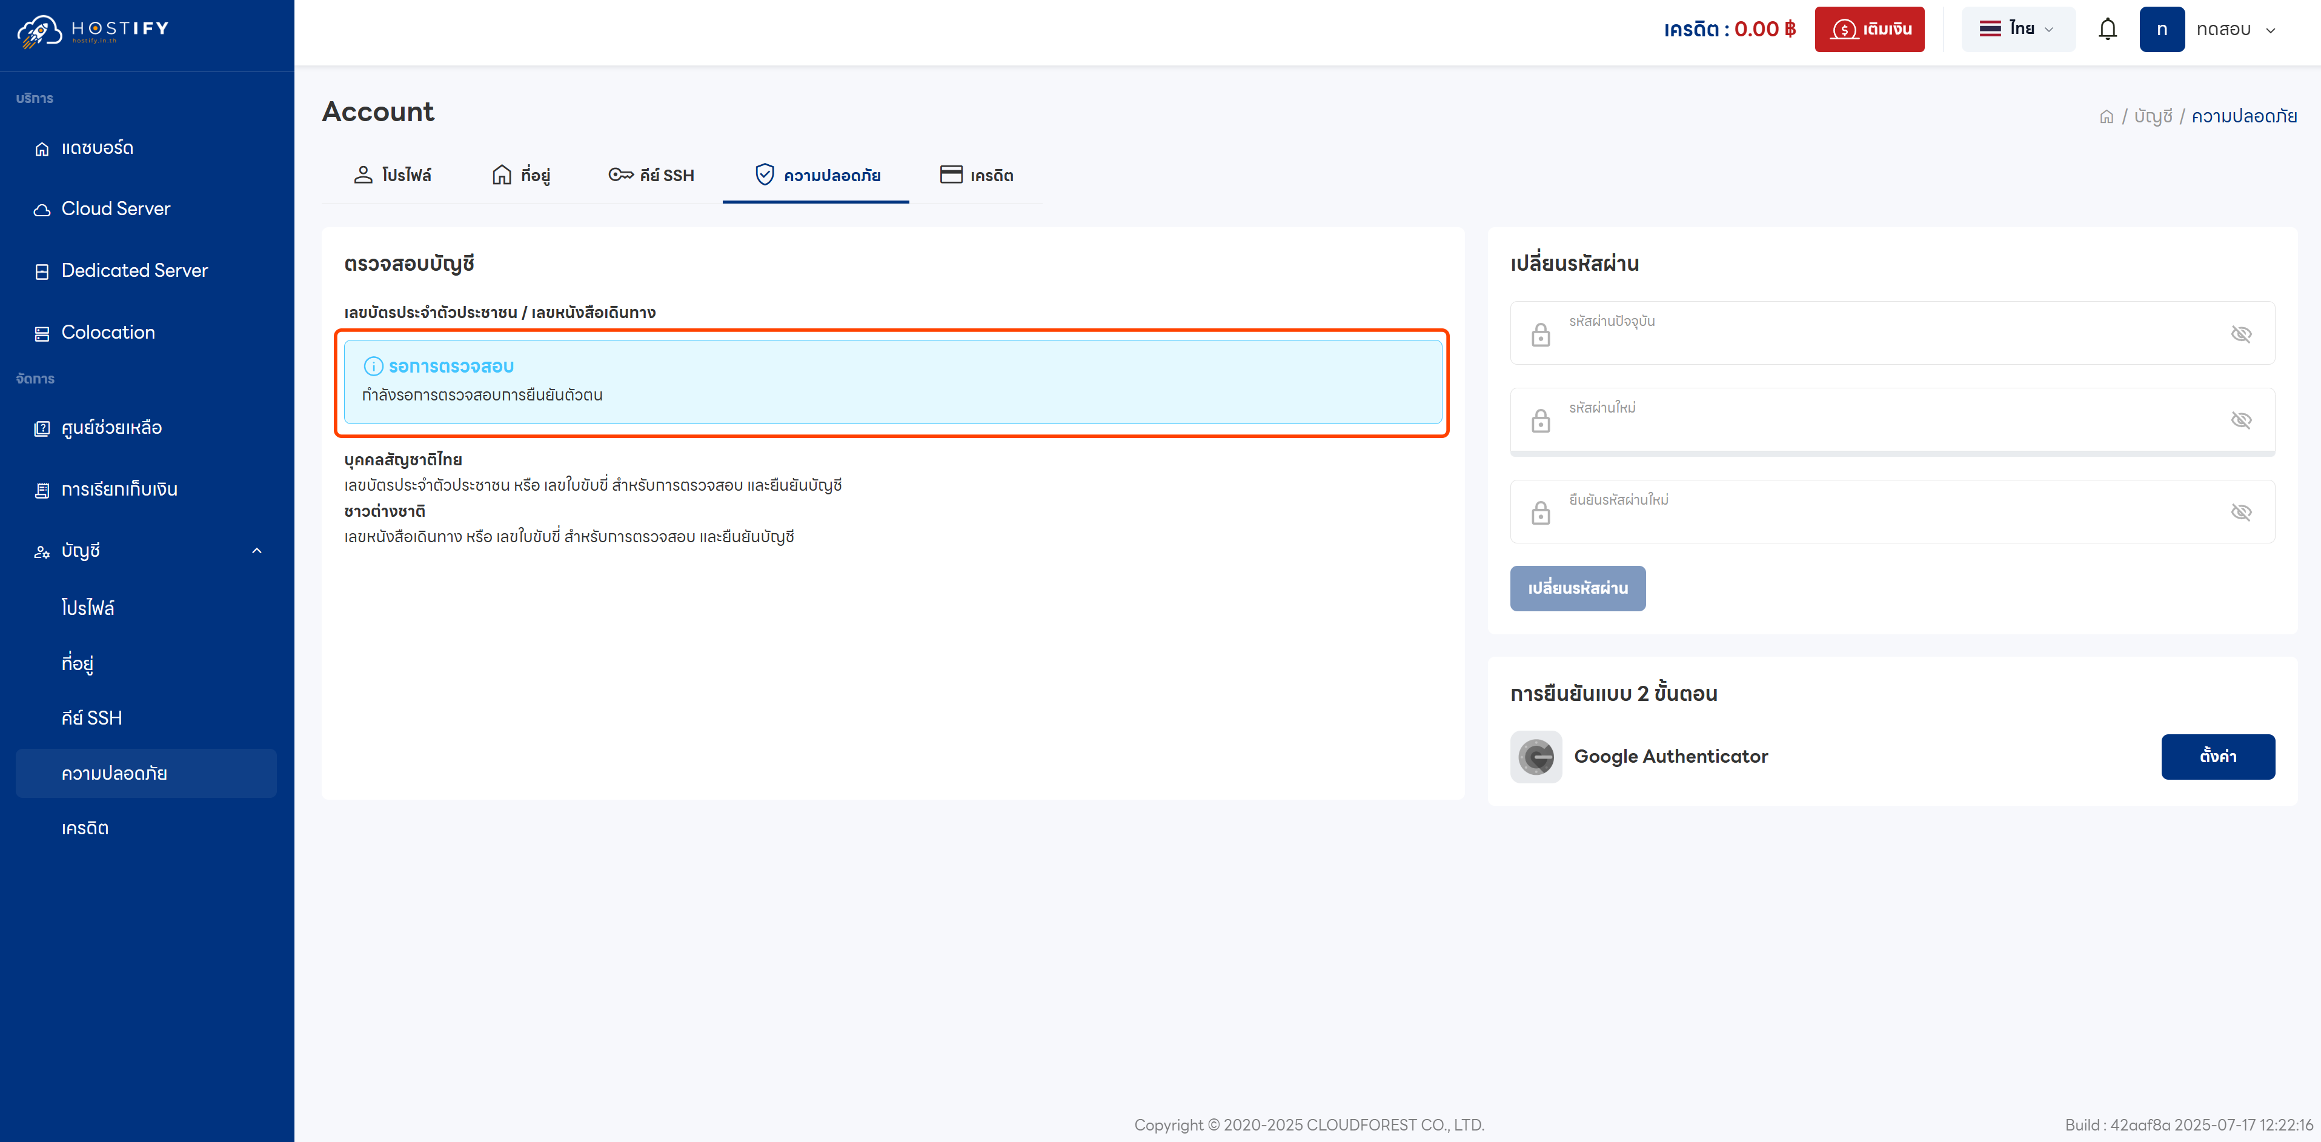Collapse the บัญชี sidebar section
This screenshot has width=2321, height=1142.
tap(257, 551)
